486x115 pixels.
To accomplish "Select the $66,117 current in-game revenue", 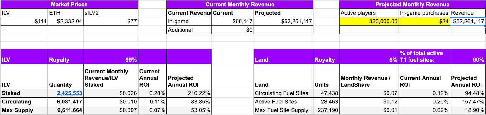I will pos(233,21).
